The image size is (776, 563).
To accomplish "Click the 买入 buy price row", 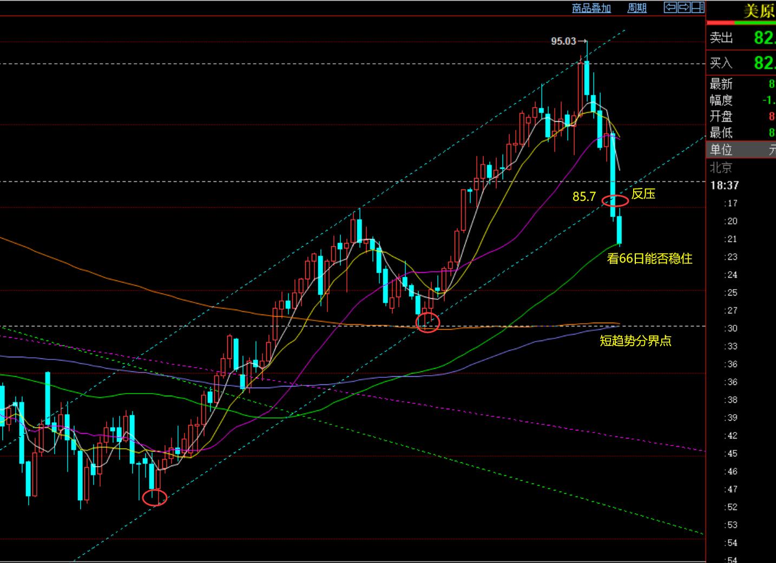I will [x=741, y=63].
